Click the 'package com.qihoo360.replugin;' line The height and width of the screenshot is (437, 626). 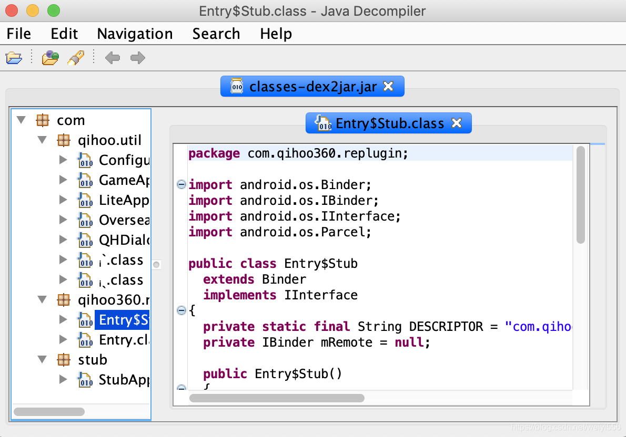click(x=298, y=153)
